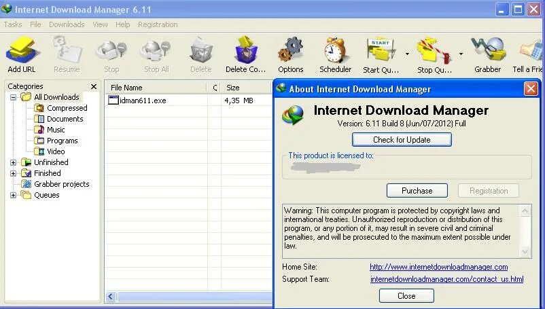Viewport: 545px width, 309px height.
Task: Click the warning text scroll-down arrow
Action: (x=525, y=252)
